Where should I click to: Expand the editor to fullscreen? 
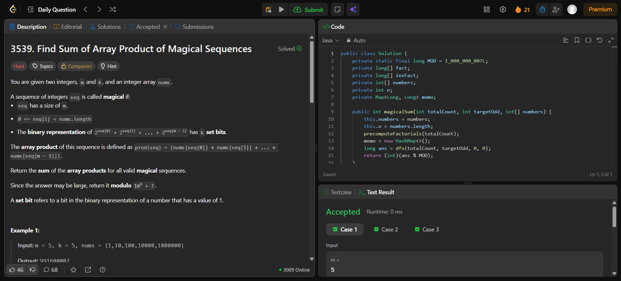[611, 40]
